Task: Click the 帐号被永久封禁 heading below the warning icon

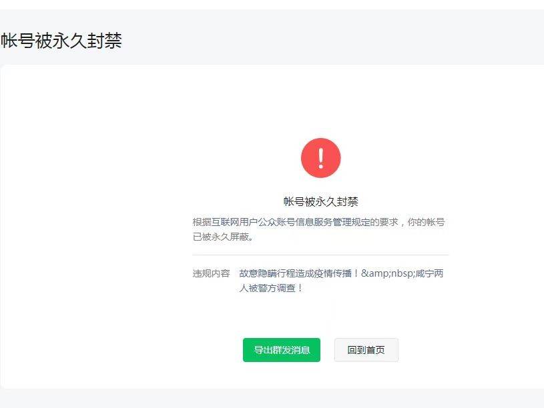Action: click(x=320, y=201)
